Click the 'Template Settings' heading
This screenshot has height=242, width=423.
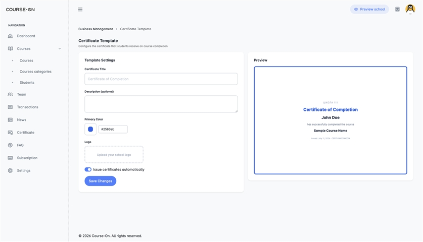tap(100, 60)
